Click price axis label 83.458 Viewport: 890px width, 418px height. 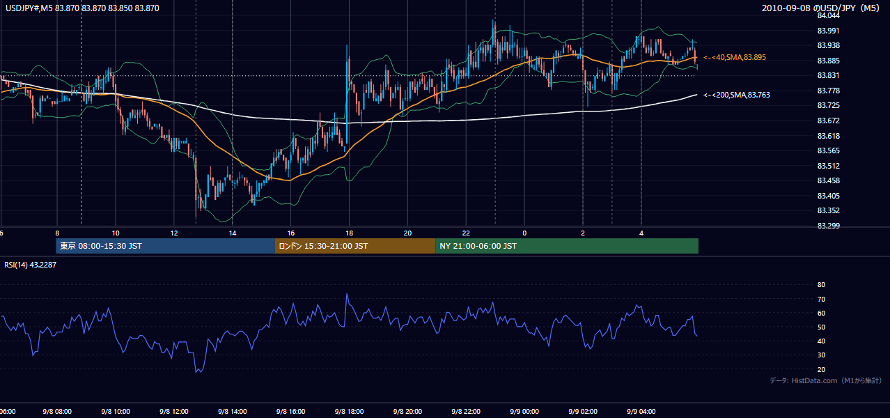829,180
